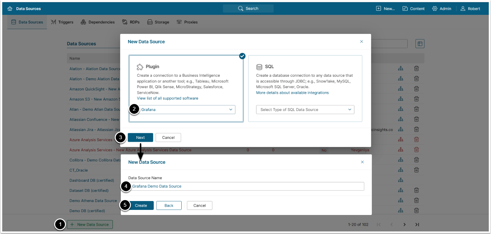
Task: Delete the CT_Oracle data source via trash icon
Action: click(x=417, y=170)
